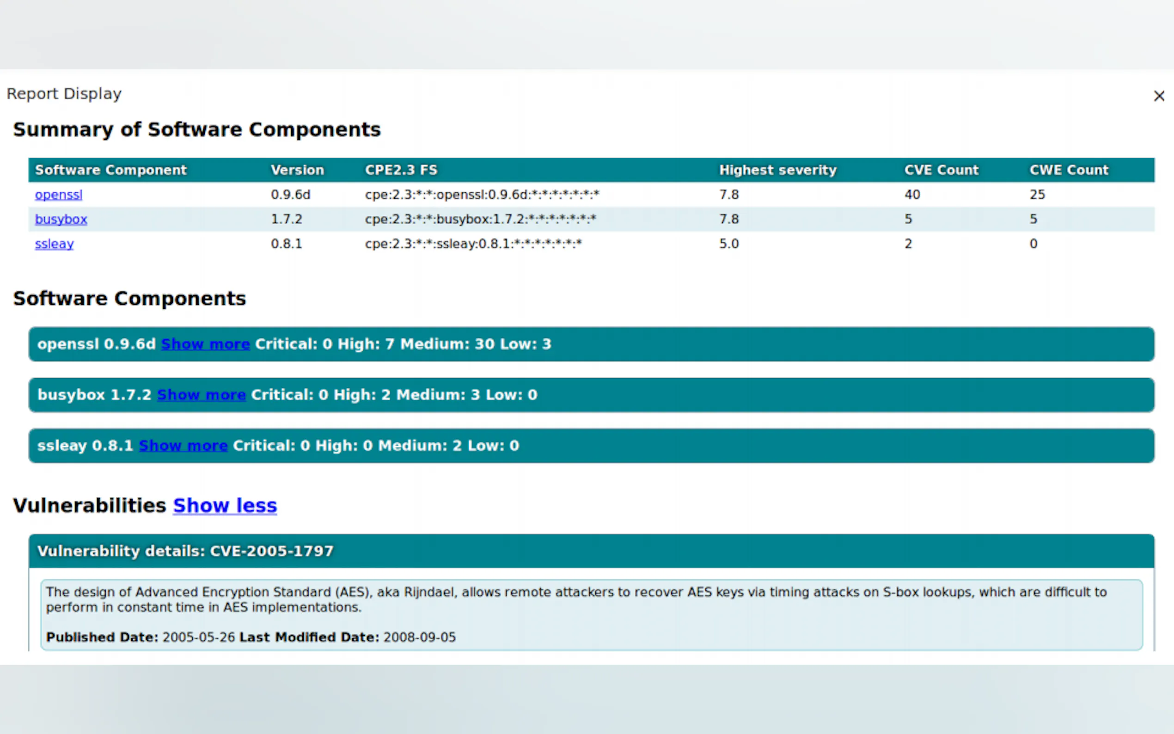
Task: Click highest severity 7.8 in the openssl row
Action: pos(729,195)
